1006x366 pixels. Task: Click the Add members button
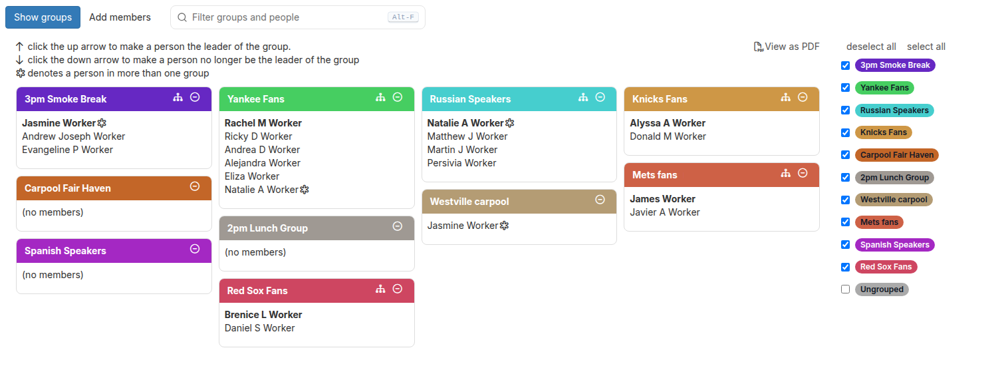120,17
